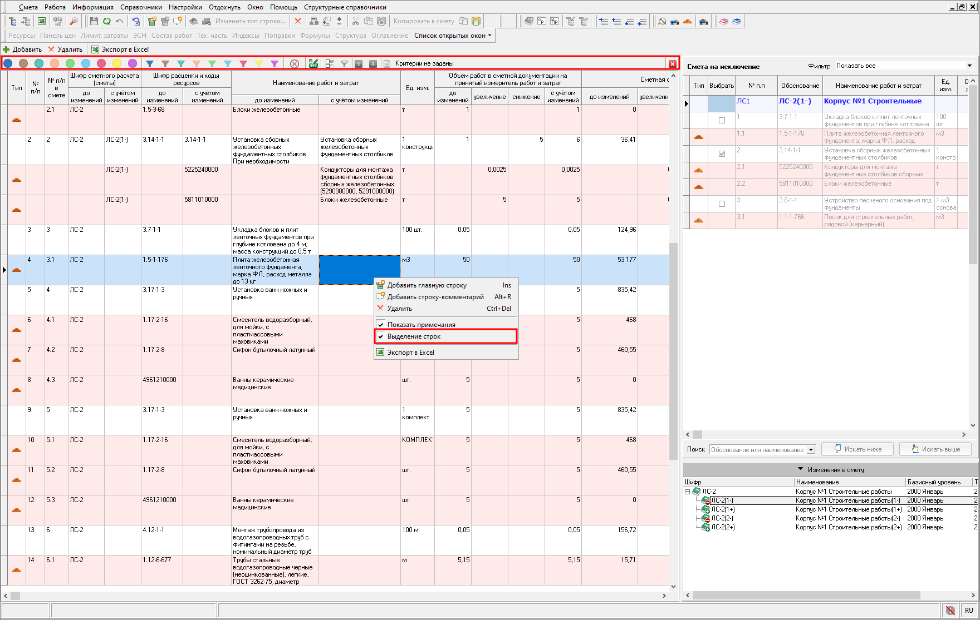Open the PDF export icon in toolbar
The height and width of the screenshot is (620, 980).
[x=58, y=21]
